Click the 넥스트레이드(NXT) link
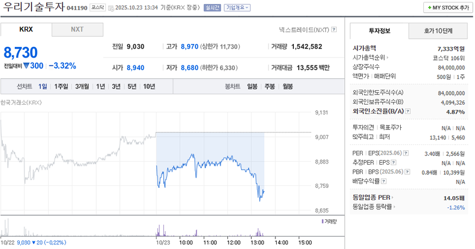475x249 pixels. (304, 30)
